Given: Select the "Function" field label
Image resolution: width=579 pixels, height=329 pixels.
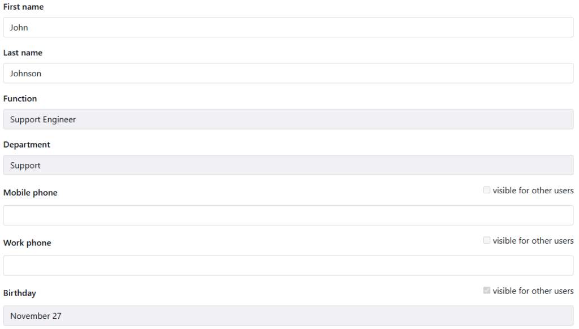Looking at the screenshot, I should (x=20, y=98).
